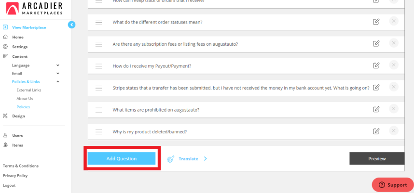Edit the prohibited items question
Screen dimensions: 414x193
pyautogui.click(x=376, y=109)
